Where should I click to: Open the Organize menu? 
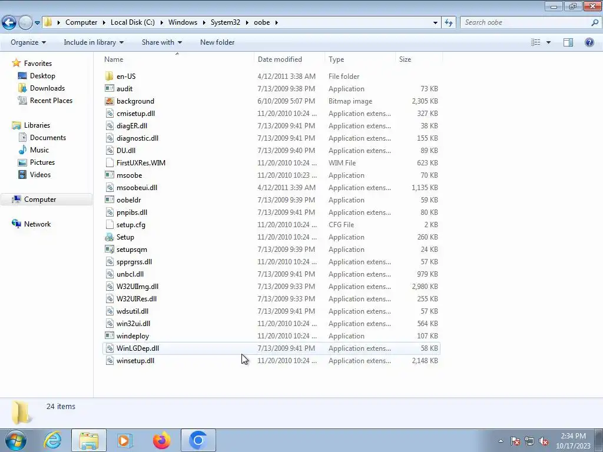click(x=28, y=42)
